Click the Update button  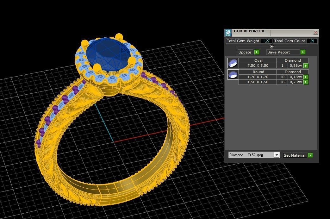[245, 52]
